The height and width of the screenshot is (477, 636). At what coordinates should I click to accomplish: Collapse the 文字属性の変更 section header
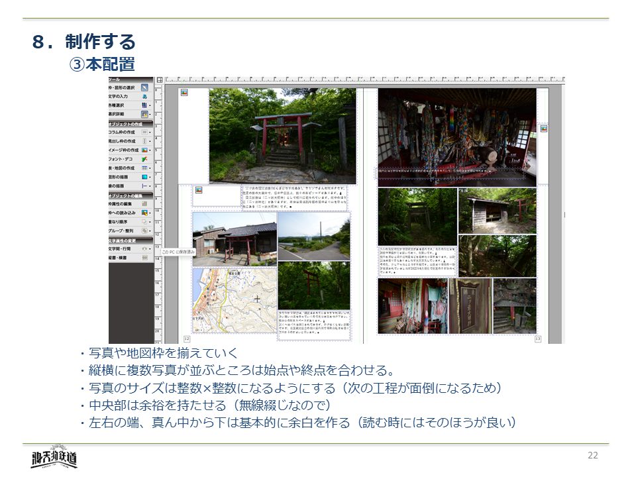point(131,239)
